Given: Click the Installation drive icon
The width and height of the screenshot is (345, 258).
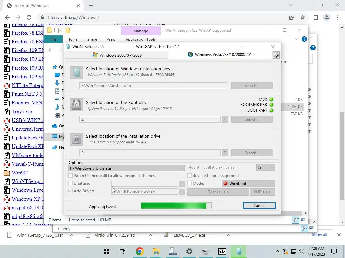Looking at the screenshot, I should coord(76,139).
